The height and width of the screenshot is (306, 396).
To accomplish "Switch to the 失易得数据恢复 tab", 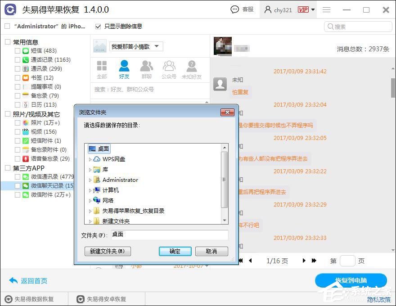I will 35,298.
